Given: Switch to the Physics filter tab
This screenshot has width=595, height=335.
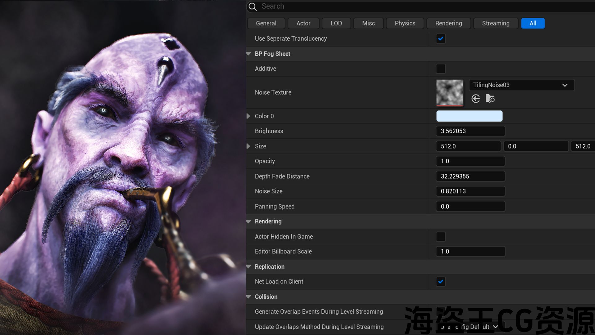Looking at the screenshot, I should (x=405, y=23).
